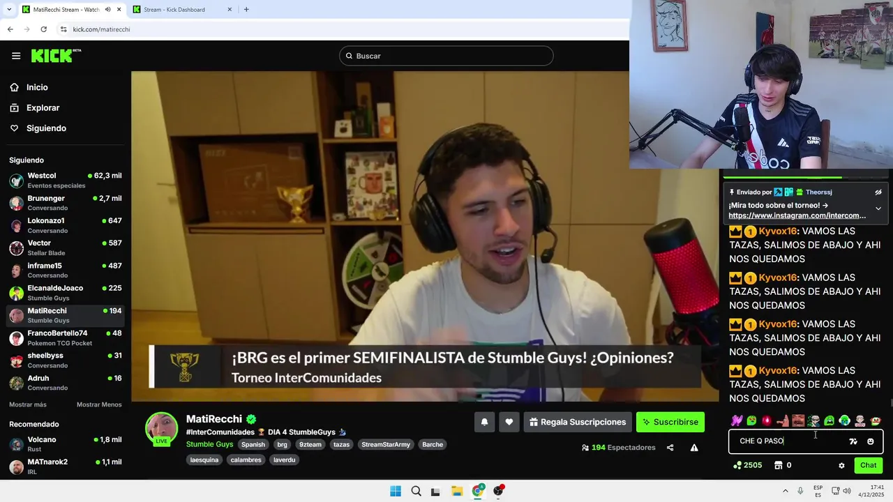Collapse list with Mostrar Menos
The width and height of the screenshot is (893, 502).
point(99,404)
